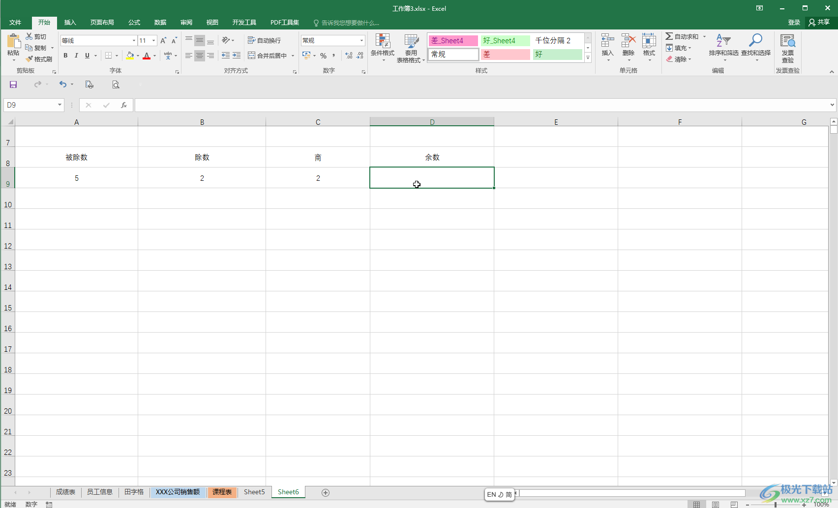Apply the 好_Sheet4 cell style
The image size is (838, 508).
click(505, 41)
